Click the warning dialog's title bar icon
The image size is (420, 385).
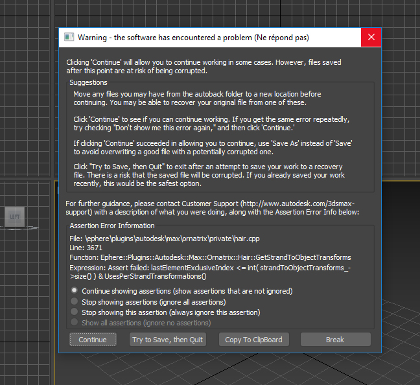(69, 38)
